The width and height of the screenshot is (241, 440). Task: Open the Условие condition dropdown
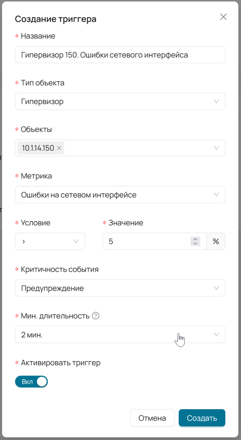50,241
